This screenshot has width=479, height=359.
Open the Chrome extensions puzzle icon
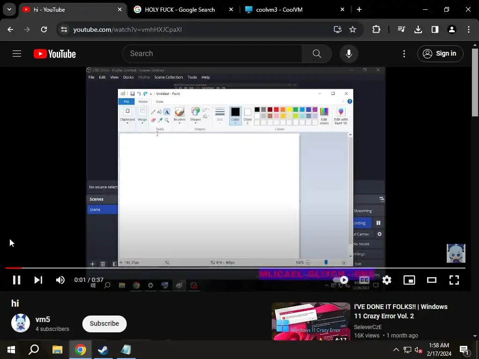[x=377, y=29]
